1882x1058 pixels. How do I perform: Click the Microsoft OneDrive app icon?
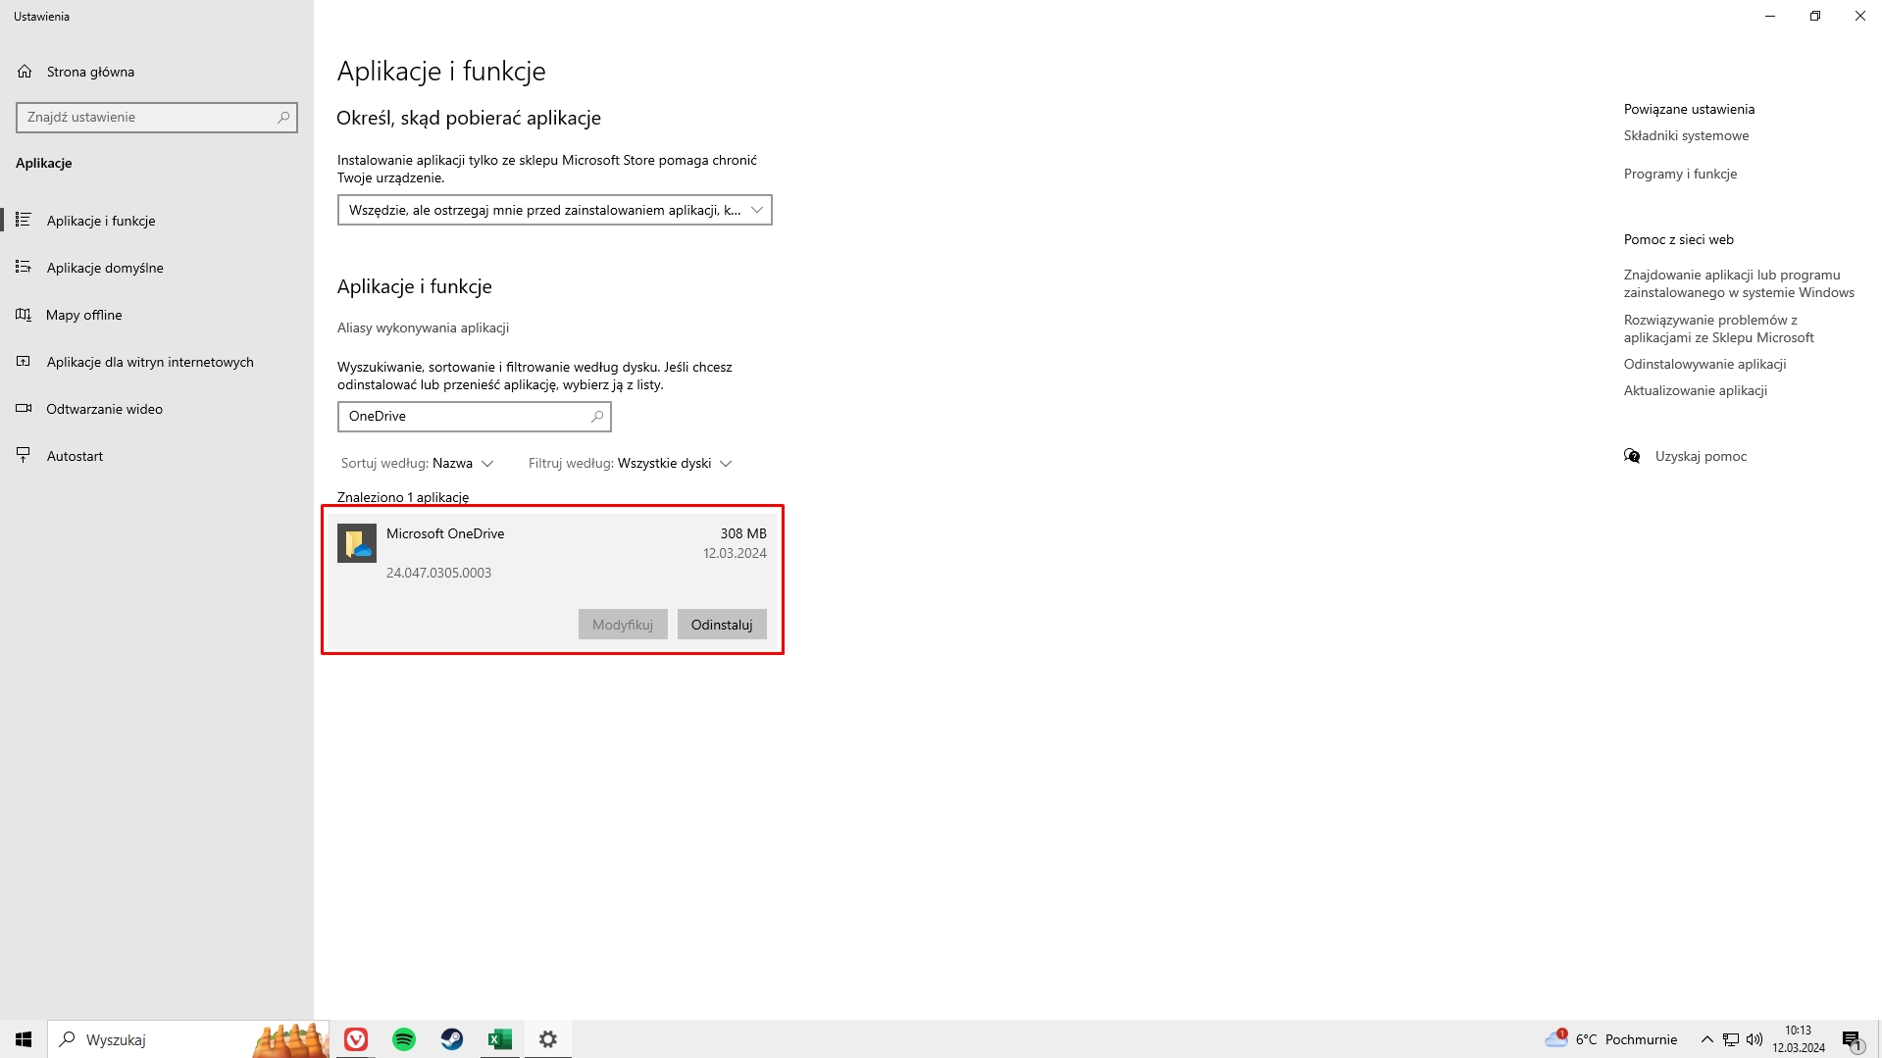tap(357, 543)
